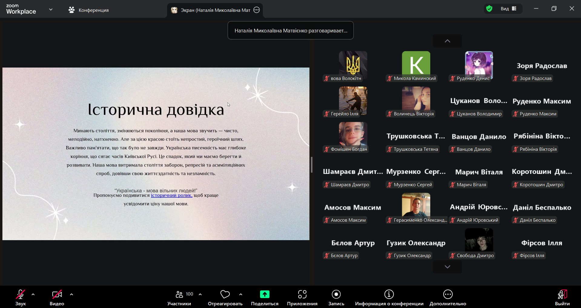Click the React heart icon
The height and width of the screenshot is (308, 581).
pos(225,294)
